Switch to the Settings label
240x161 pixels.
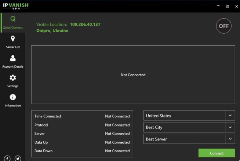pyautogui.click(x=13, y=86)
